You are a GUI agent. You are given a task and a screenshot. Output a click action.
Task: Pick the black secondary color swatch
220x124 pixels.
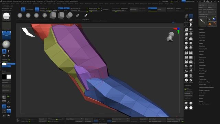4,76
